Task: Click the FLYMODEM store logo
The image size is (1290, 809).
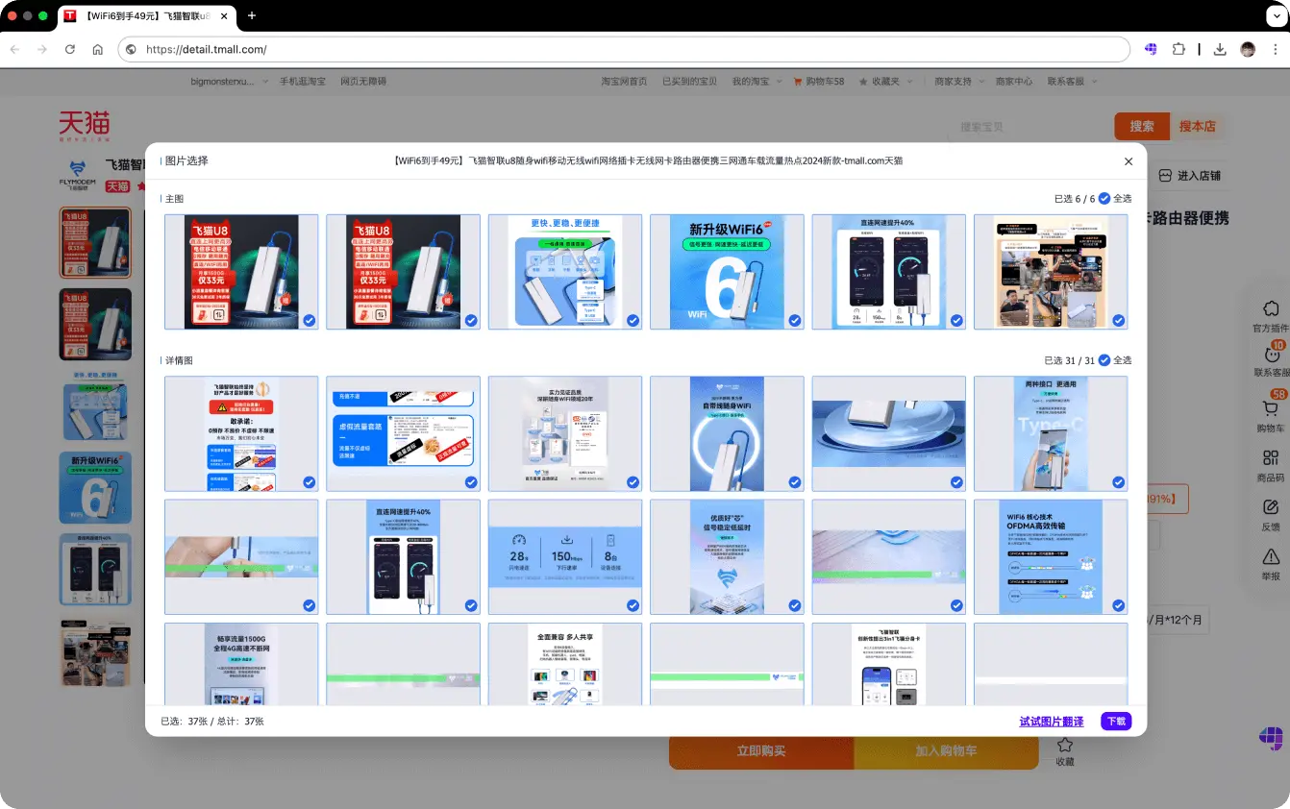Action: (78, 175)
